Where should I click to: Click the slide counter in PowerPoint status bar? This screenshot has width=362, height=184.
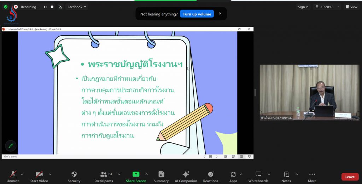coord(10,157)
